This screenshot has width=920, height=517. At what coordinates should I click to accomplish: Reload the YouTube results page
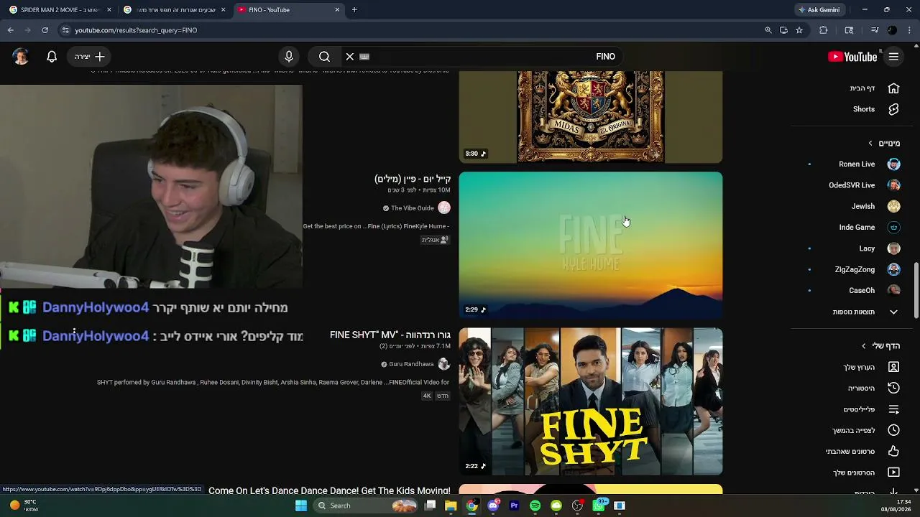(x=45, y=30)
